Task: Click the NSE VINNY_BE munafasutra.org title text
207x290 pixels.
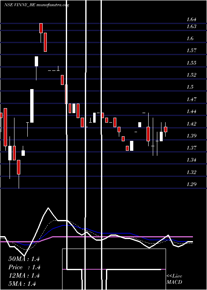Action: (36, 5)
